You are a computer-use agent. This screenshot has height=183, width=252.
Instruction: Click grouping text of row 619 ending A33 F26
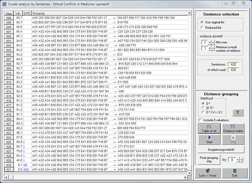coord(81,114)
